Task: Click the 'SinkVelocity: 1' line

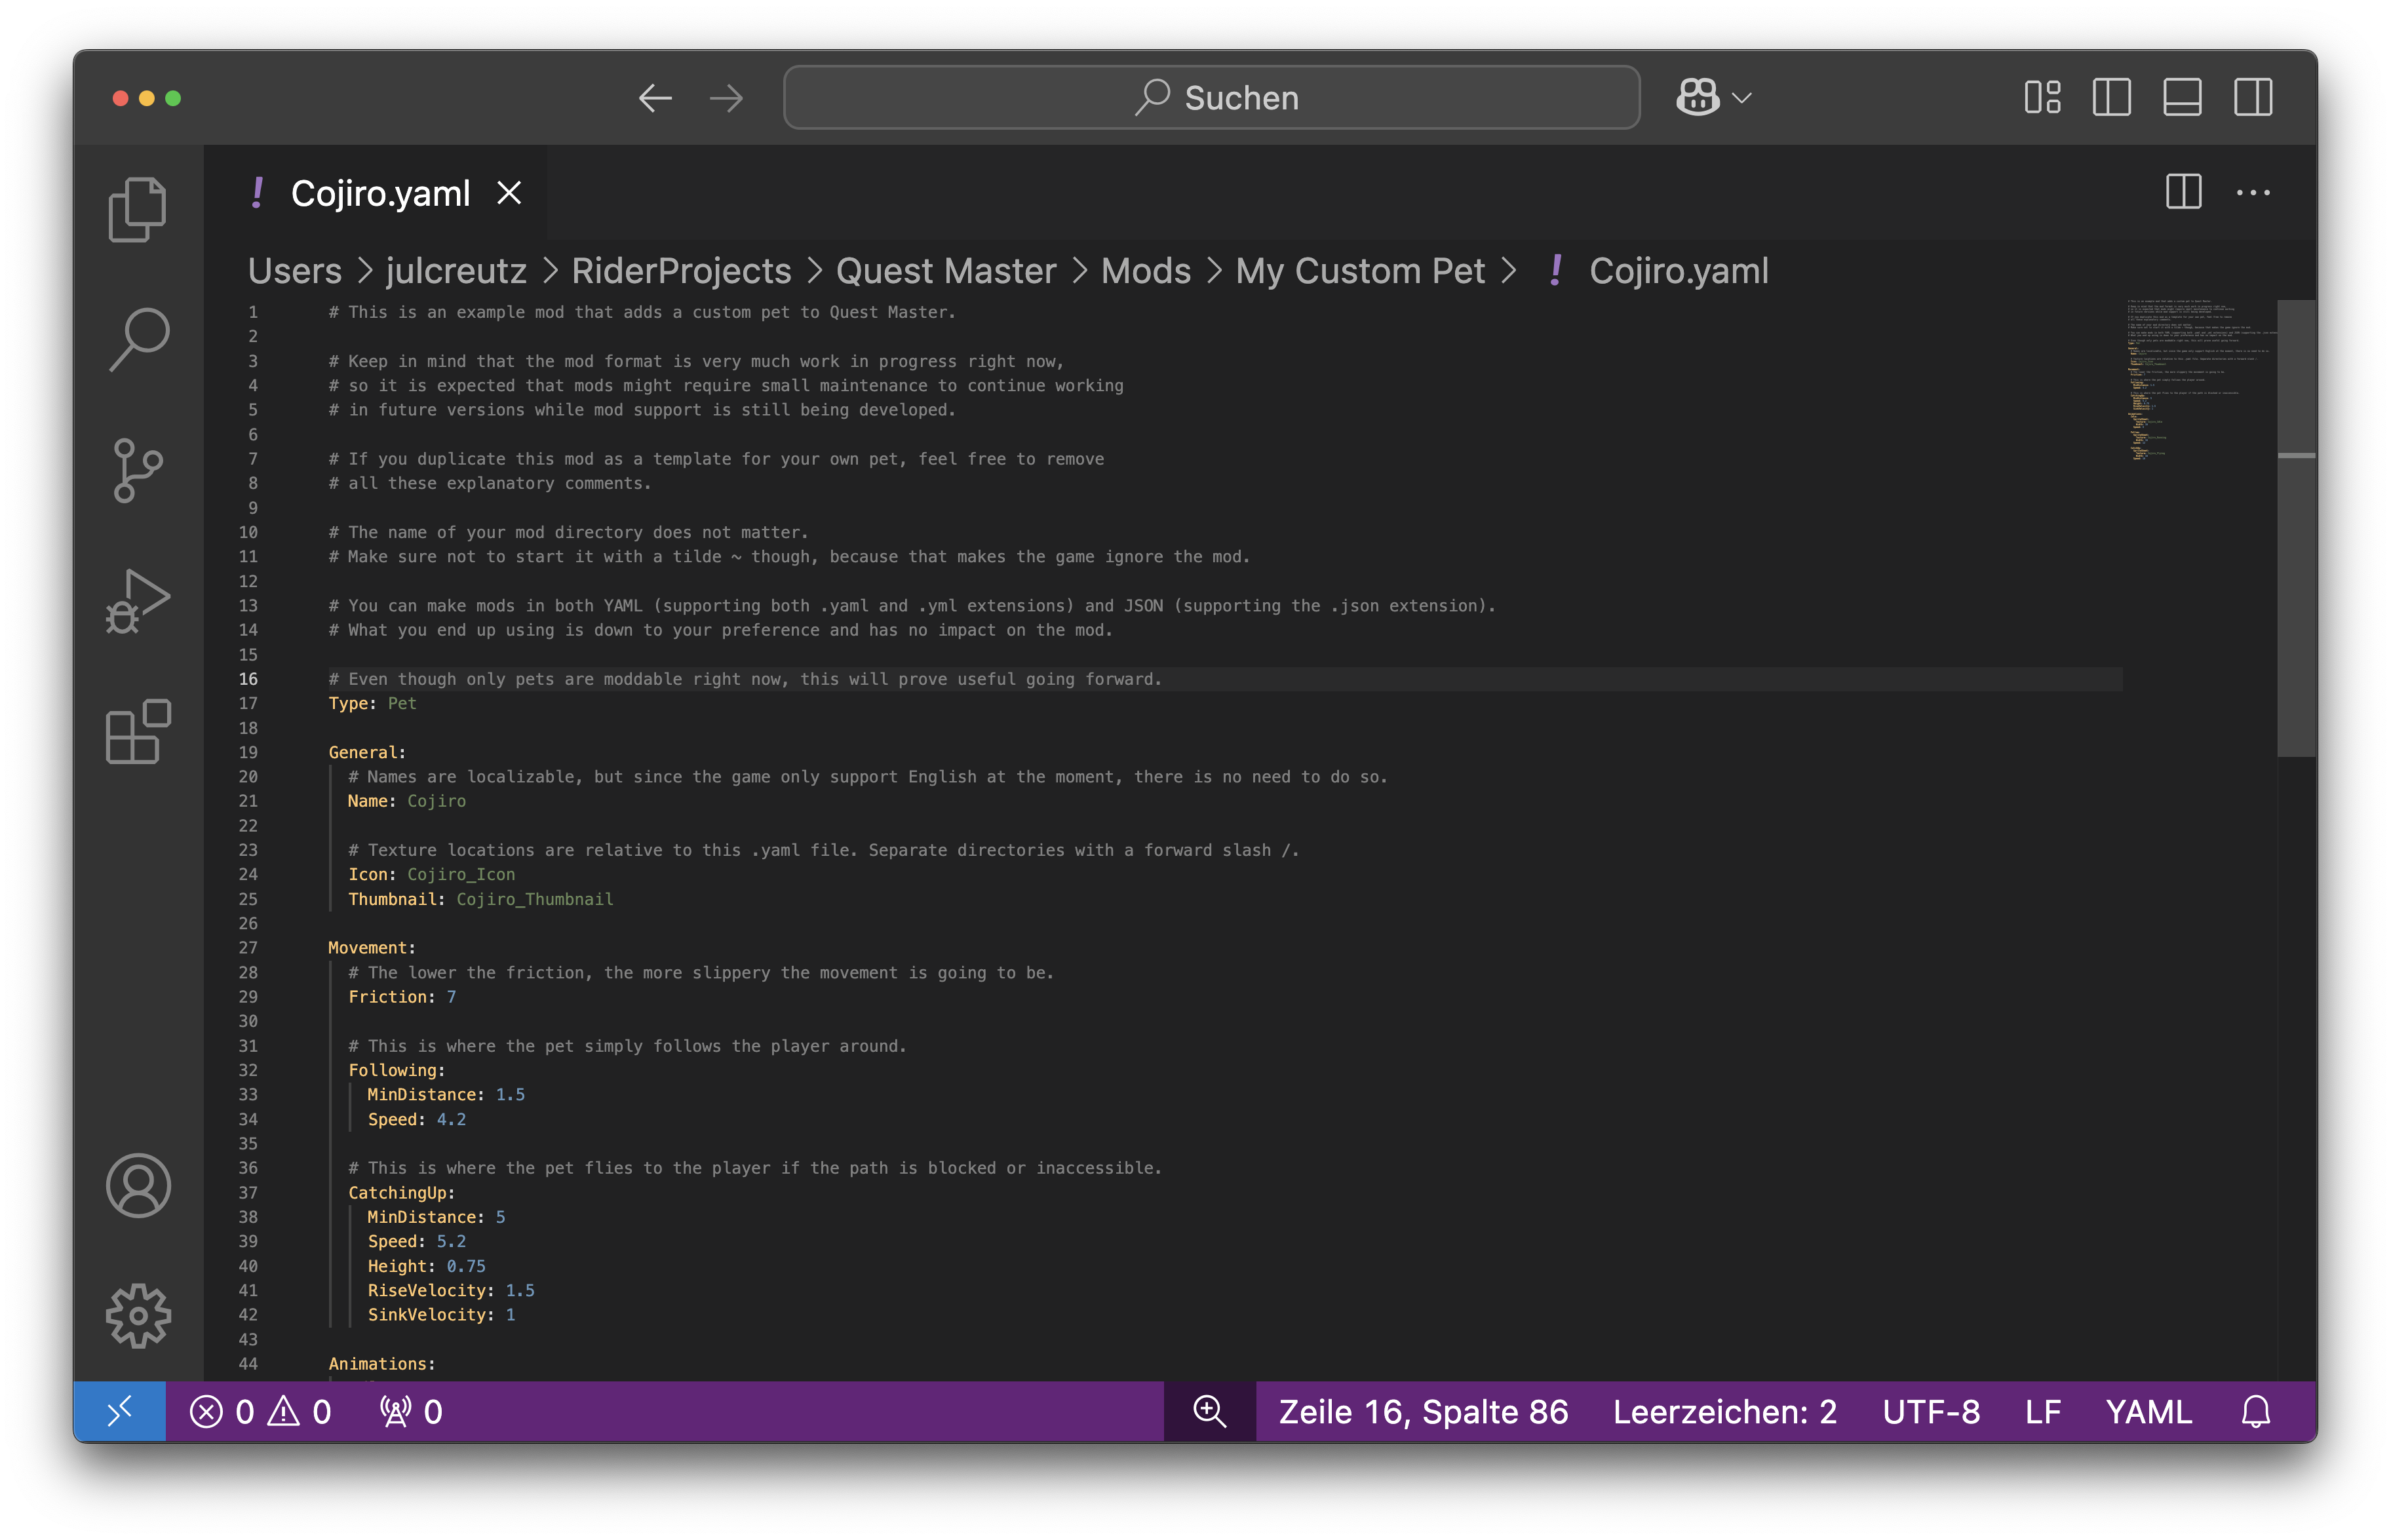Action: 441,1315
